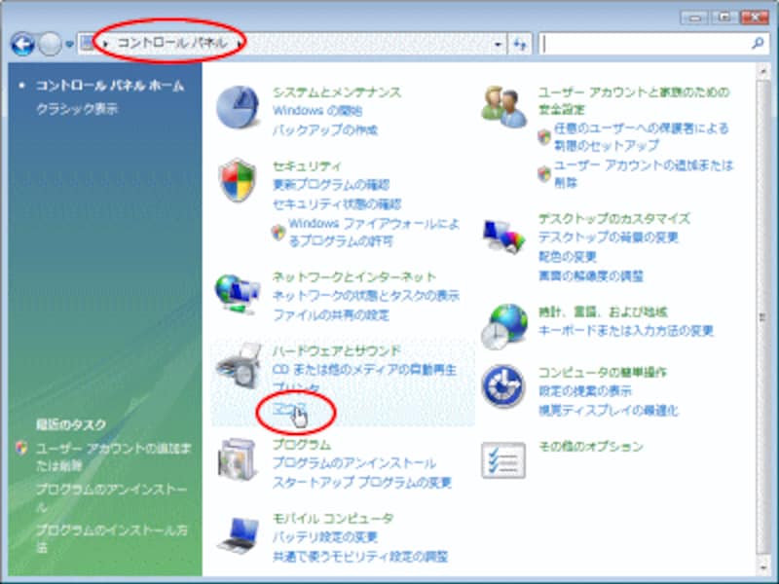Click the Windows ファイアウォール program permission link
The height and width of the screenshot is (584, 779).
(374, 233)
